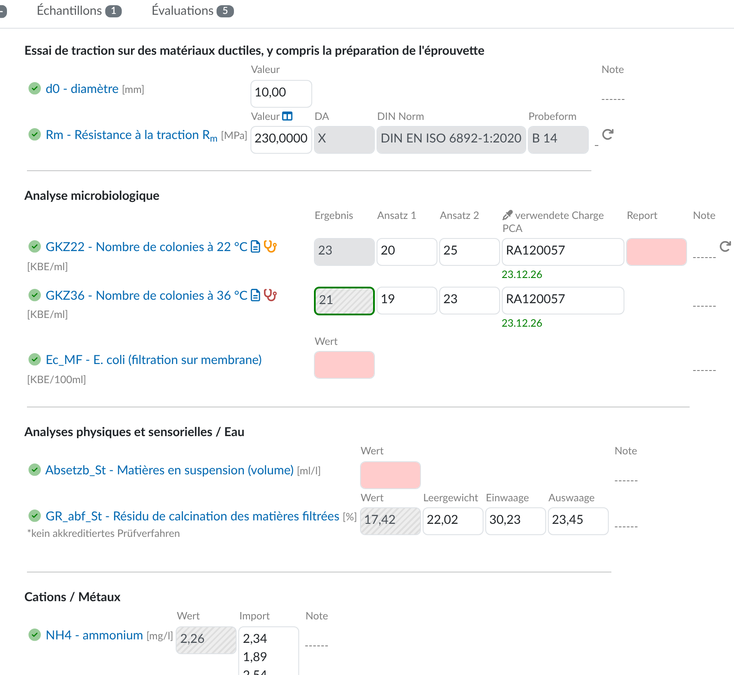Click the green check icon beside Absetzb_St
This screenshot has width=734, height=675.
pyautogui.click(x=34, y=470)
